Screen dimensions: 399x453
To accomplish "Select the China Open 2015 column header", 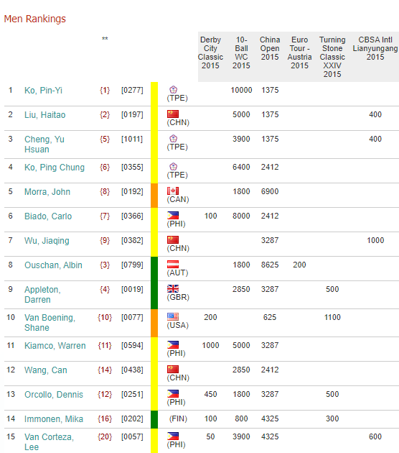I will 270,48.
